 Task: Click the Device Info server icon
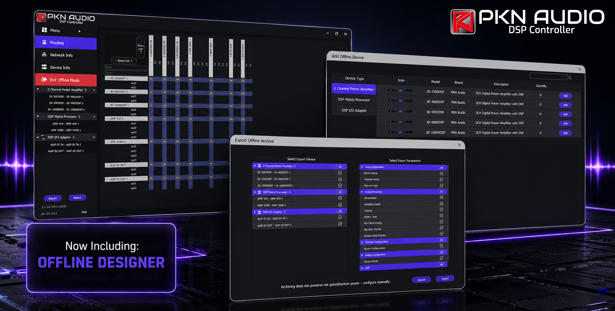(x=44, y=67)
